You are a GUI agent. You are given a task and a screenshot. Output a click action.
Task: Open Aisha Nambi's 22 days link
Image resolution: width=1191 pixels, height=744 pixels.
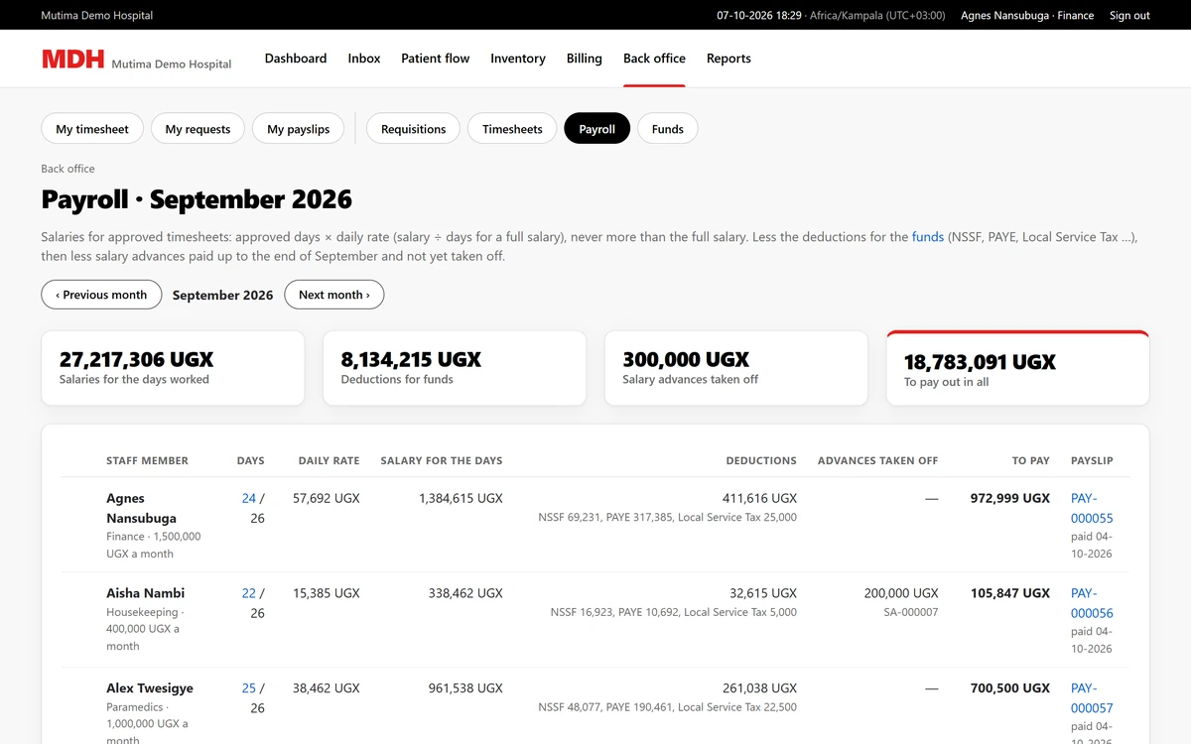click(x=249, y=593)
